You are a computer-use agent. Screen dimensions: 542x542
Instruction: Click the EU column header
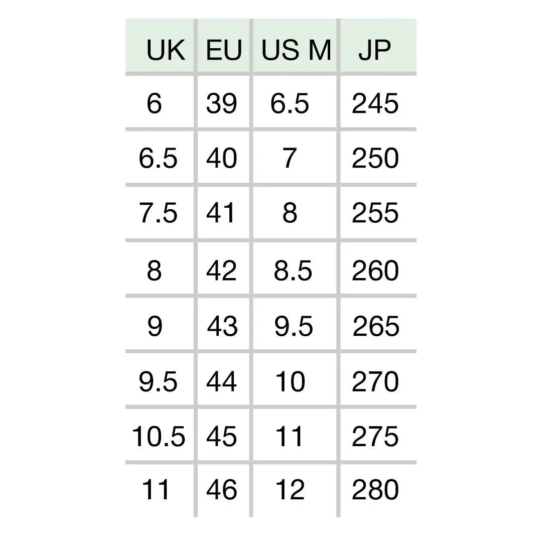point(223,50)
